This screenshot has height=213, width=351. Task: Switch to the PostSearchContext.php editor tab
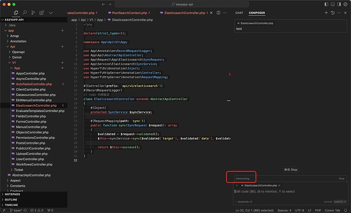pyautogui.click(x=129, y=13)
